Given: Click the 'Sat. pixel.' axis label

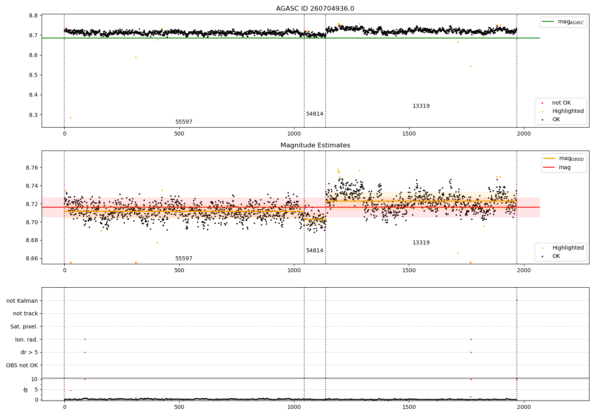Looking at the screenshot, I should click(x=24, y=327).
